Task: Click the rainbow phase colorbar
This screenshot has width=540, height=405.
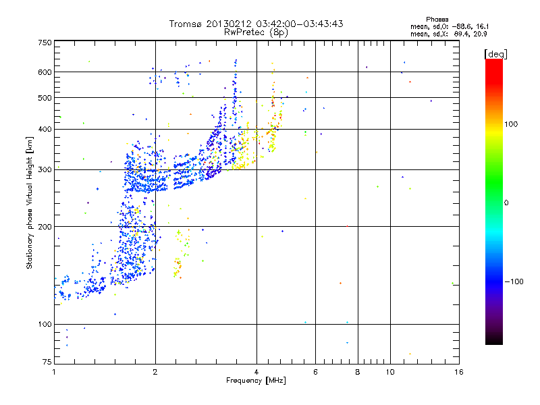Action: tap(494, 202)
